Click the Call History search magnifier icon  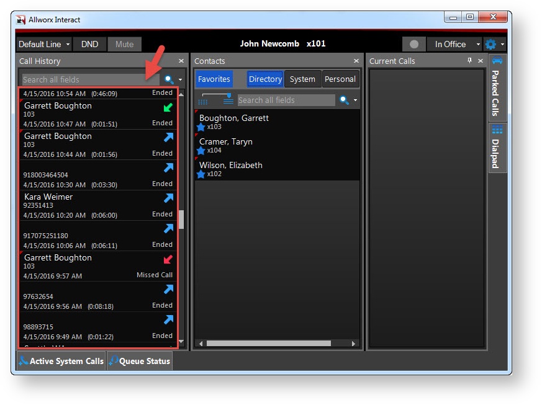coord(169,80)
